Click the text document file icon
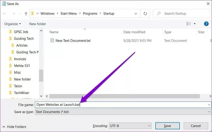The width and height of the screenshot is (212, 132). [x=52, y=40]
